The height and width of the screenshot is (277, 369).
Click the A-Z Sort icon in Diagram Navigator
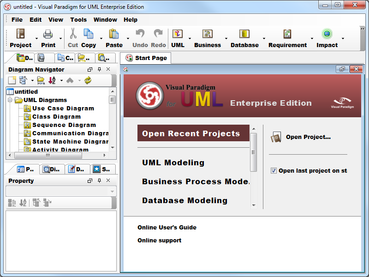click(52, 80)
